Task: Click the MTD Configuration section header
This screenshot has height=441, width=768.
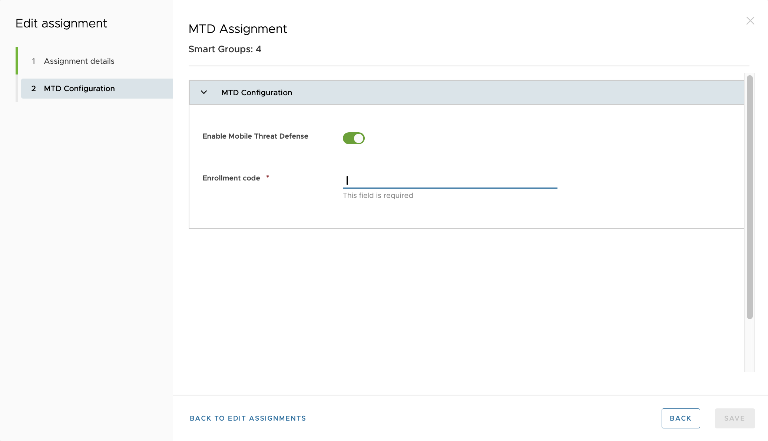Action: 256,92
